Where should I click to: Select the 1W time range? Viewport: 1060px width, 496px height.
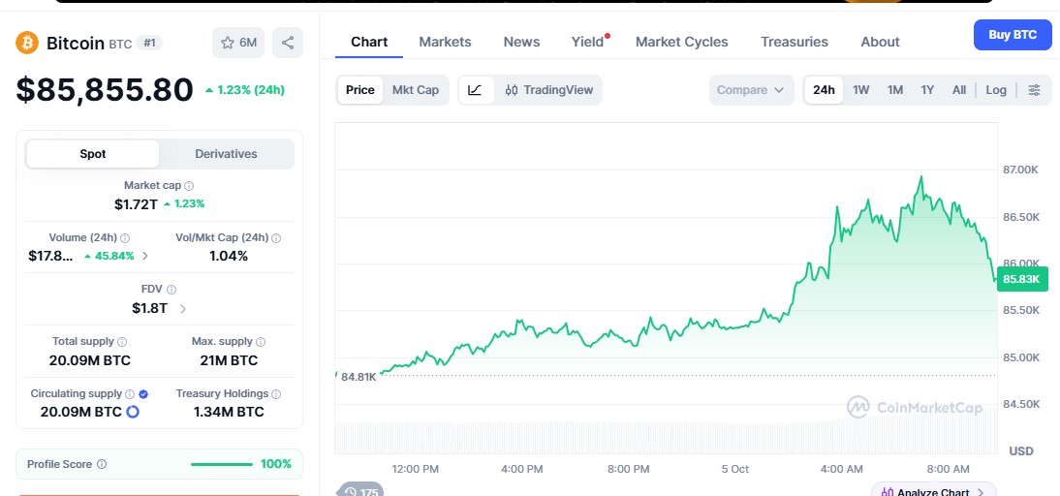[860, 90]
